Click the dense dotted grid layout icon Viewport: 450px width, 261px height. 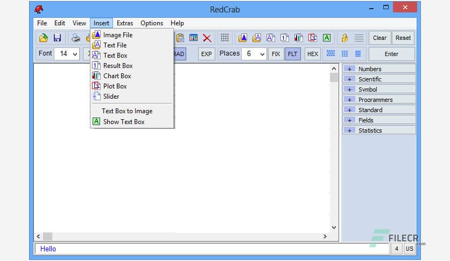coord(331,53)
